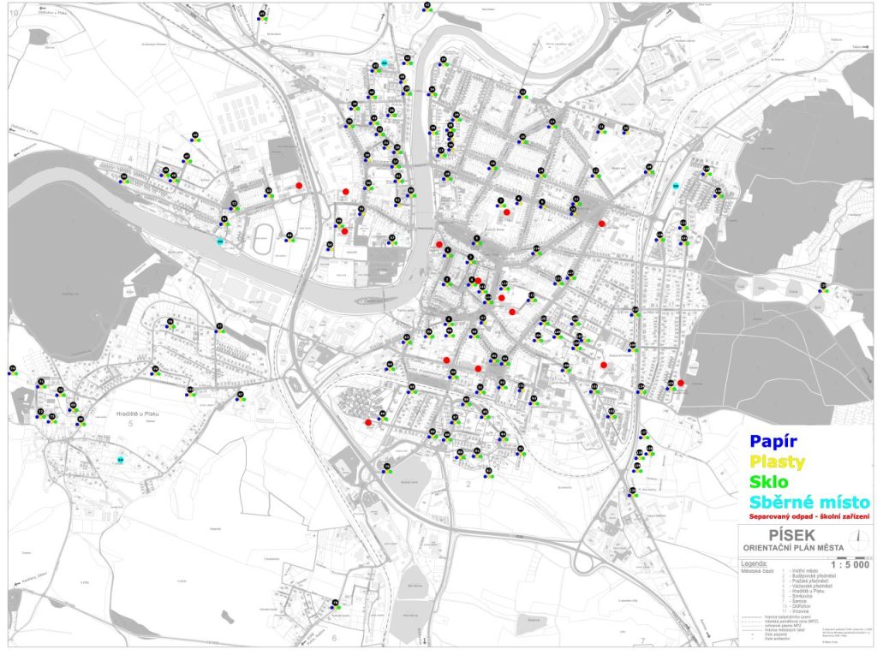Select the green Sklo legend label
Viewport: 877px width, 655px height.
coord(768,481)
